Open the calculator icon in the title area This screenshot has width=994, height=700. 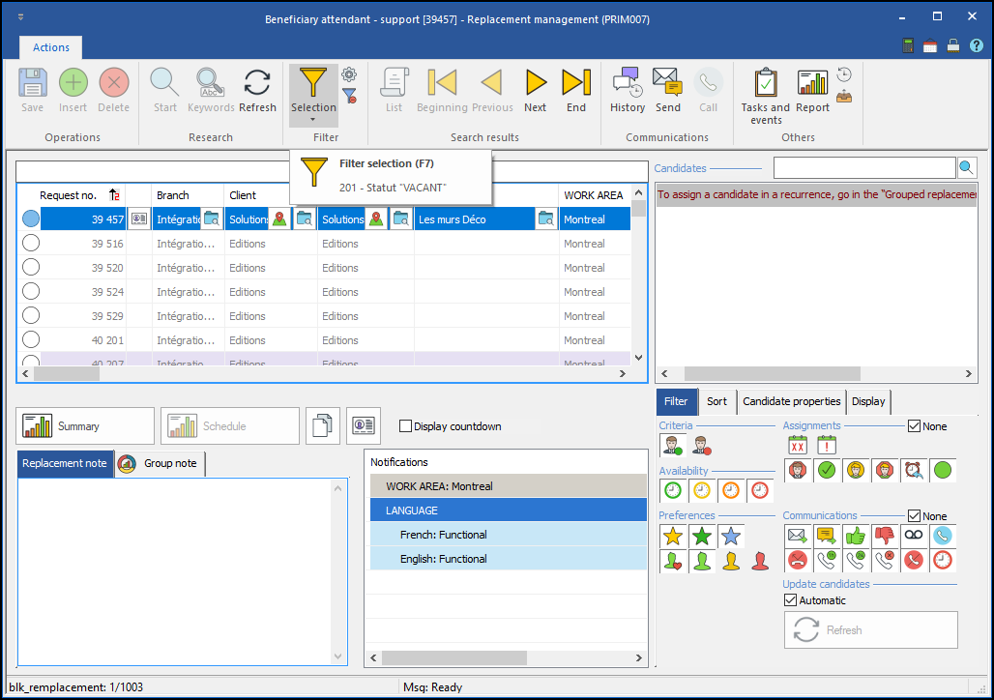(x=908, y=45)
